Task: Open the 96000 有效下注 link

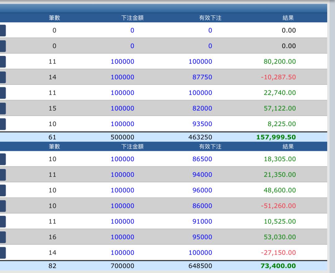Action: (x=202, y=190)
